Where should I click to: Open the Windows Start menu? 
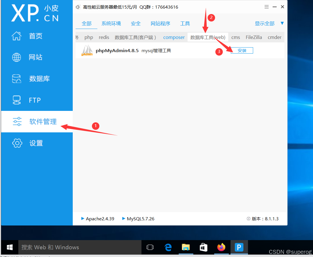tap(9, 247)
